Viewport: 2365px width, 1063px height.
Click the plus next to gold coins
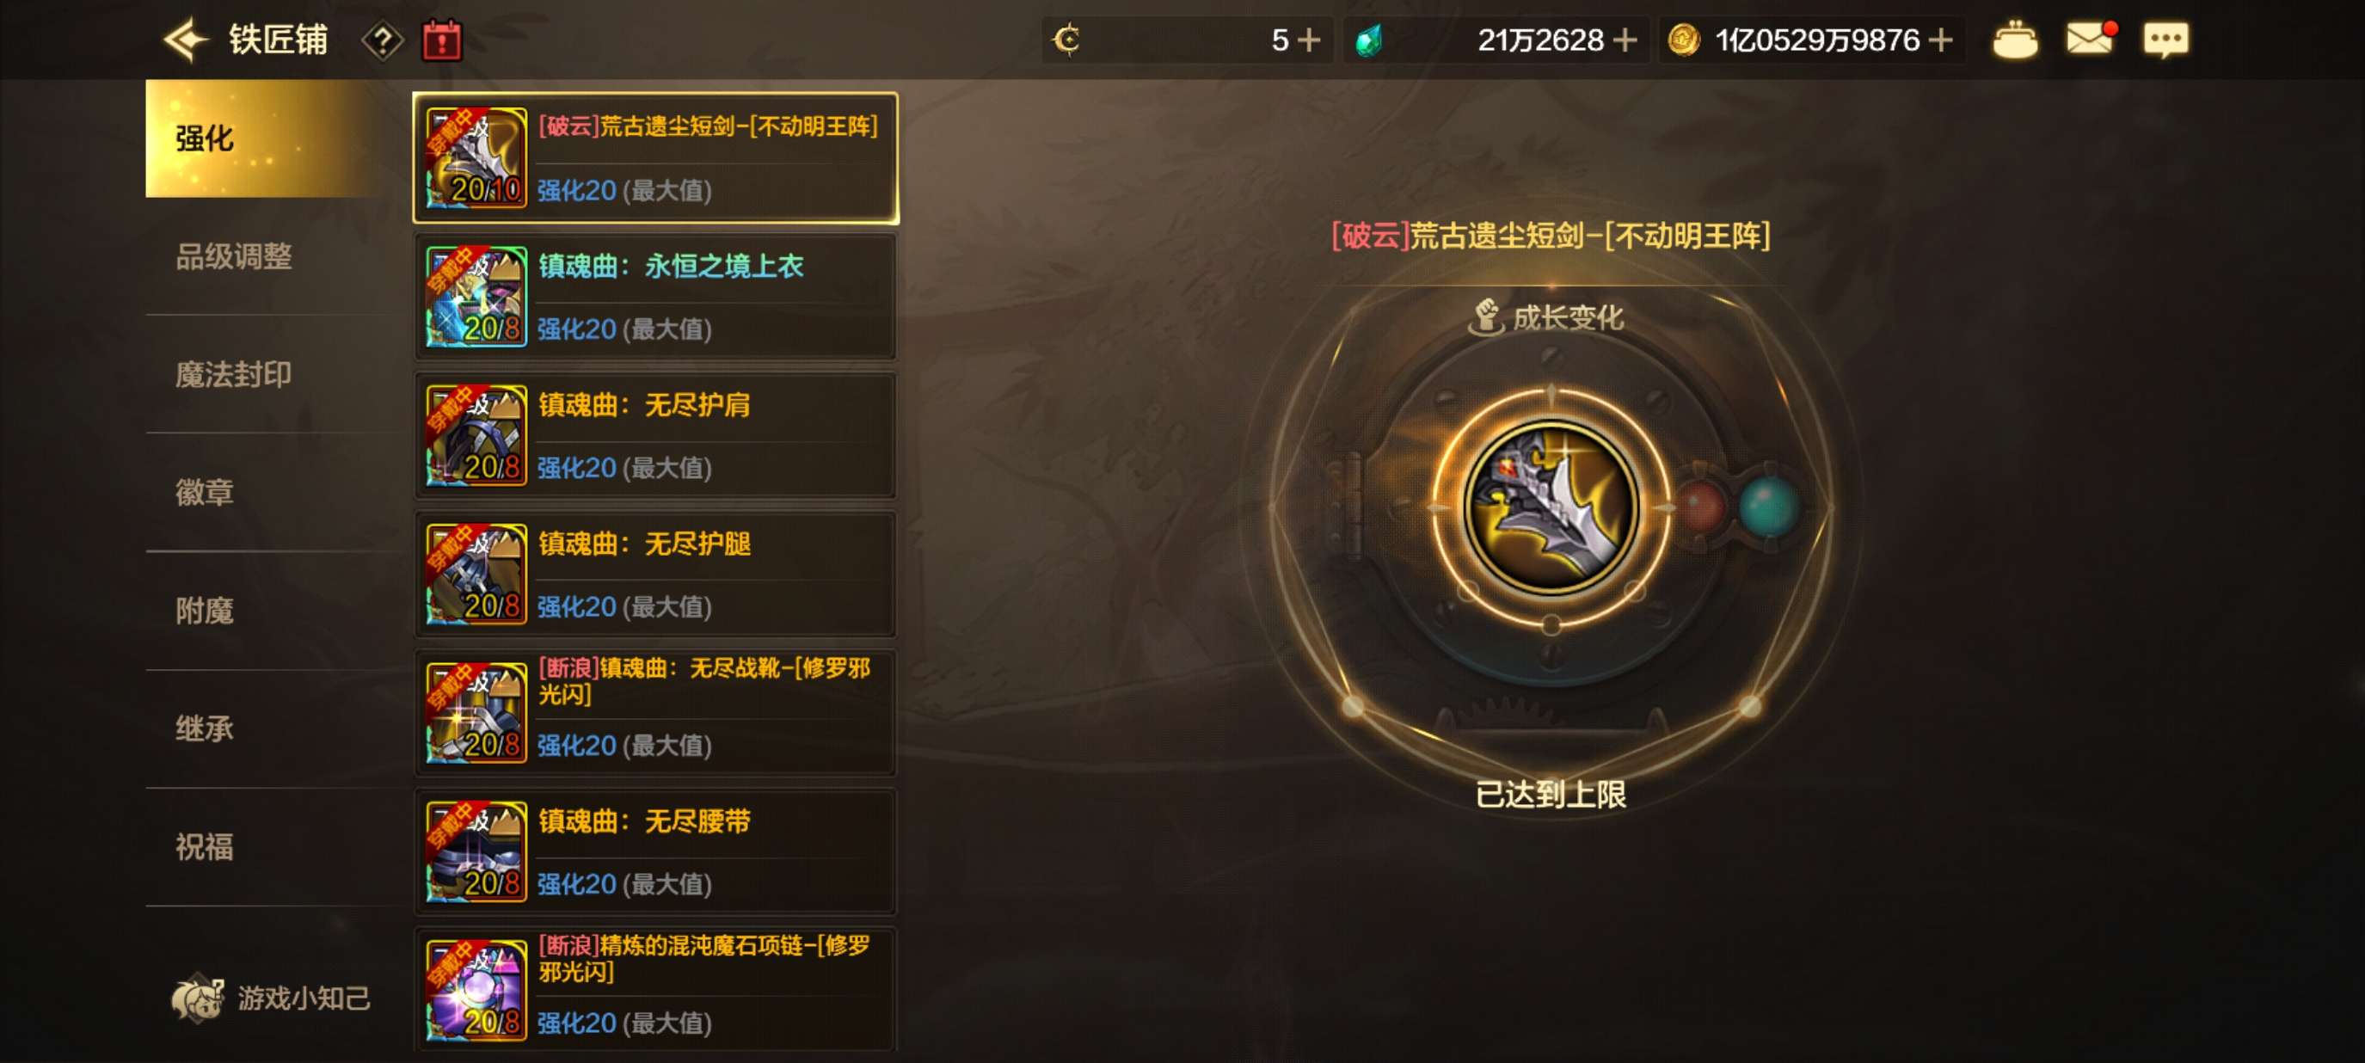1940,40
